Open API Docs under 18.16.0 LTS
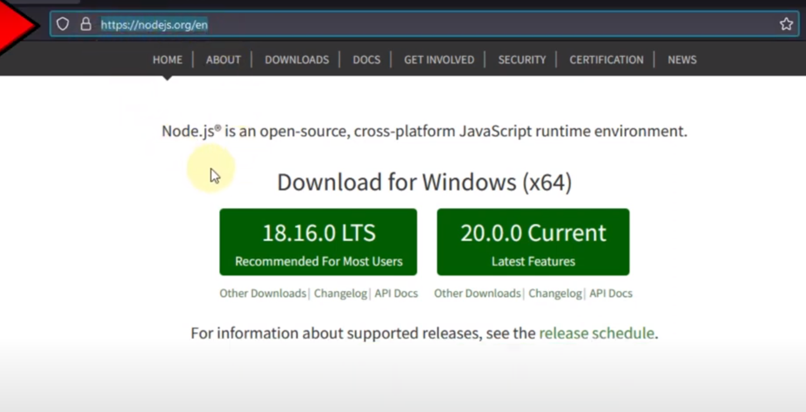 (396, 293)
